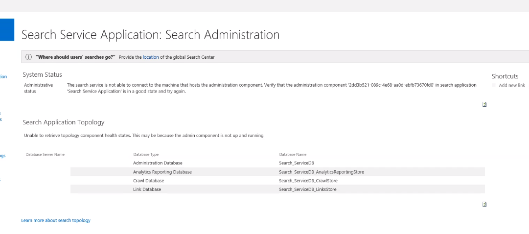
Task: Click the blue site logo tile
Action: tap(7, 30)
